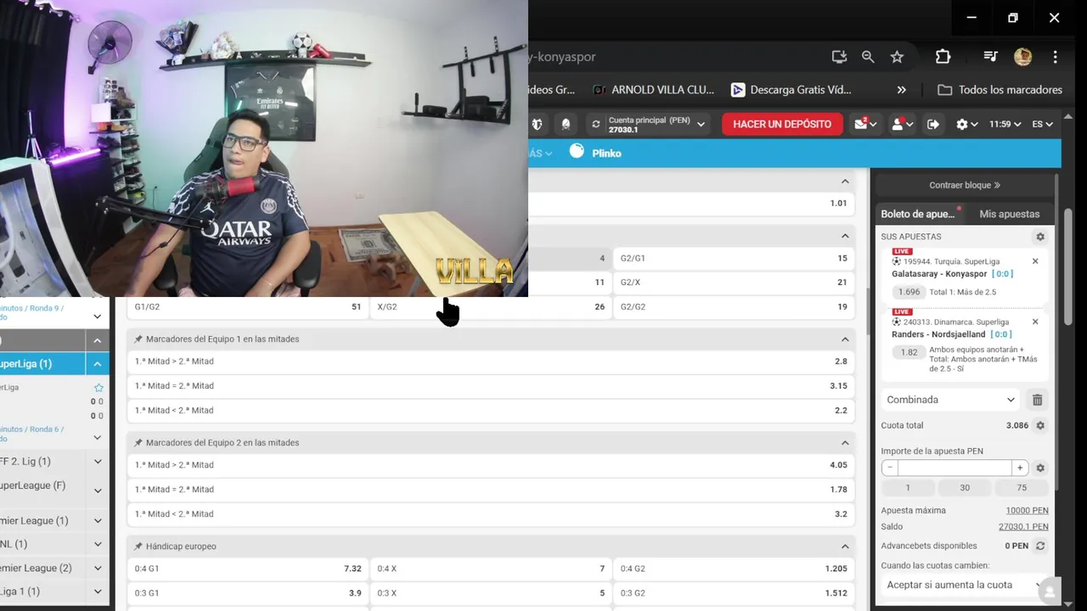This screenshot has height=611, width=1087.
Task: Collapse the Hándicap europeo section
Action: tap(845, 547)
